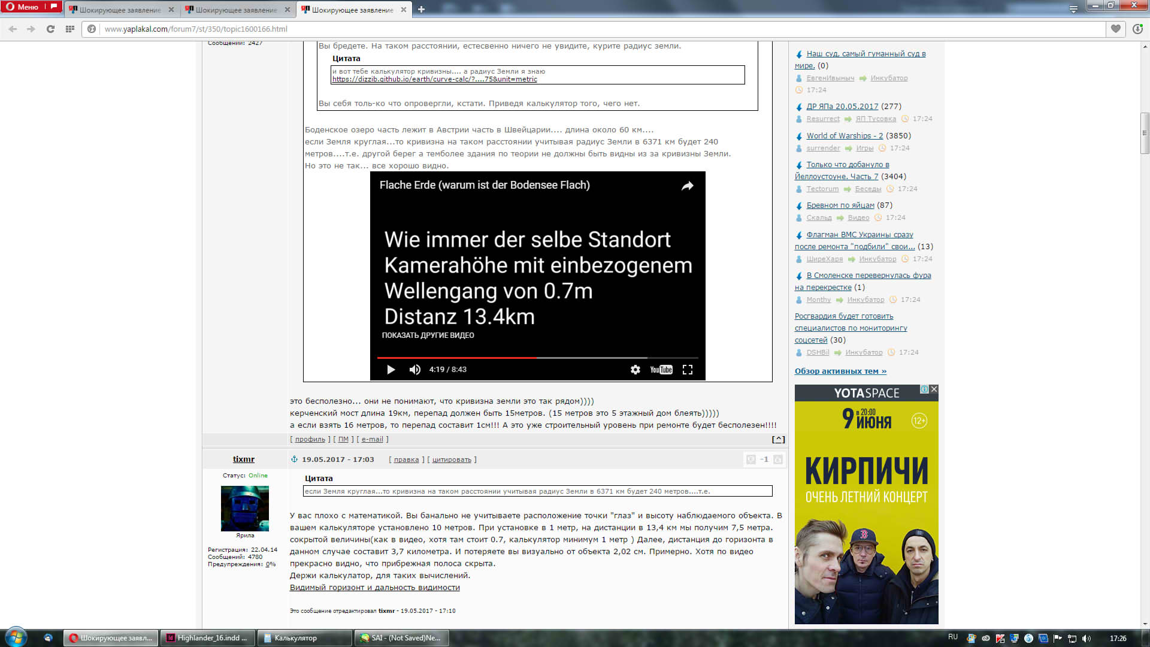Open the tab menu dropdown in title bar
1150x647 pixels.
click(1073, 9)
